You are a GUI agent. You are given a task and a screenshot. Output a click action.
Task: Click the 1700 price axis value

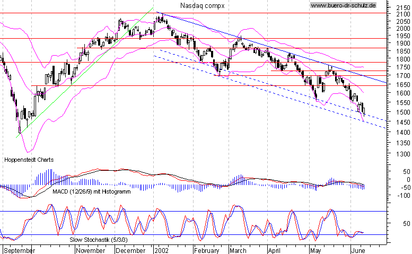point(403,76)
